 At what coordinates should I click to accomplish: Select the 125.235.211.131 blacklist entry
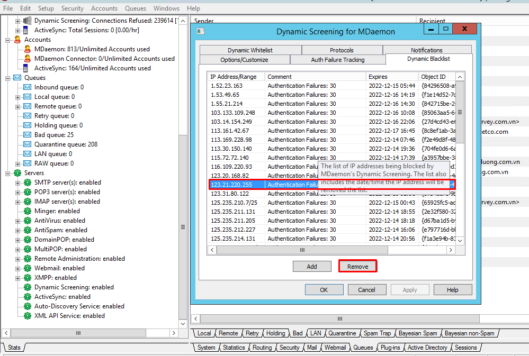click(x=233, y=212)
